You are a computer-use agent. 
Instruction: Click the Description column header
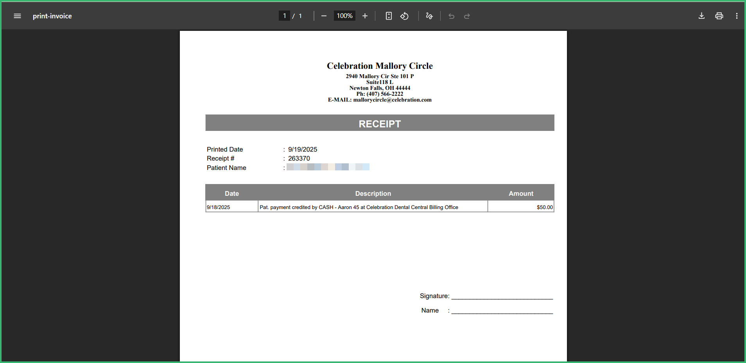coord(373,193)
